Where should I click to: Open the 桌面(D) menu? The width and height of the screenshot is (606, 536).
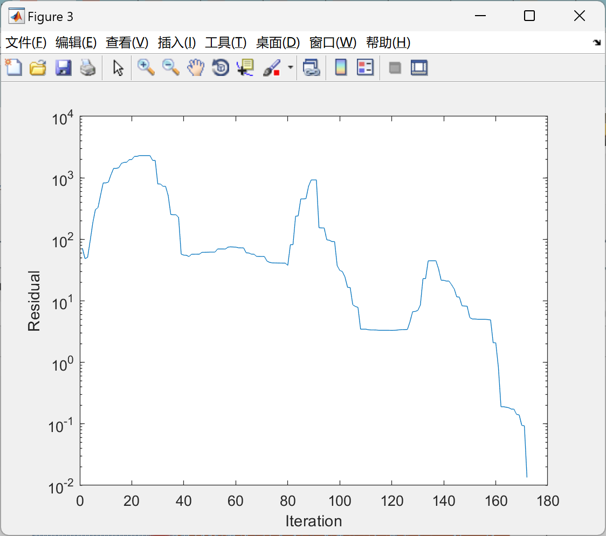278,43
